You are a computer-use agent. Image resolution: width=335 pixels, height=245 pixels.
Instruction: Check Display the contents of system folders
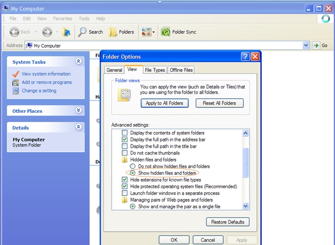tap(125, 133)
